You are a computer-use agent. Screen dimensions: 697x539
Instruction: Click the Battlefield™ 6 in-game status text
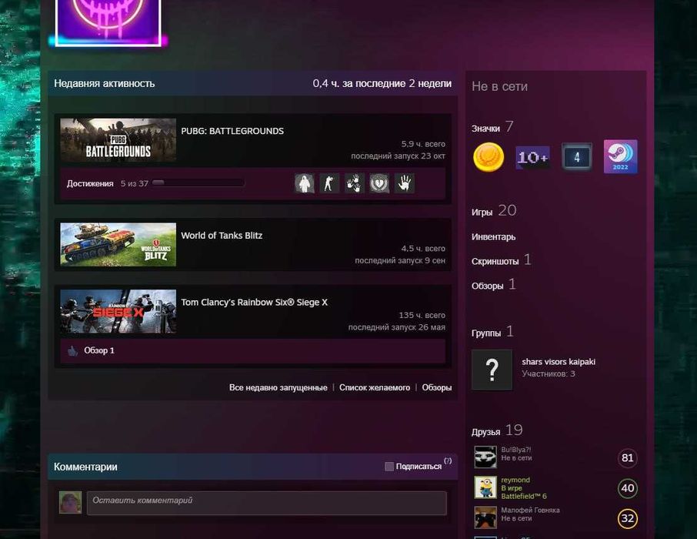click(x=524, y=497)
